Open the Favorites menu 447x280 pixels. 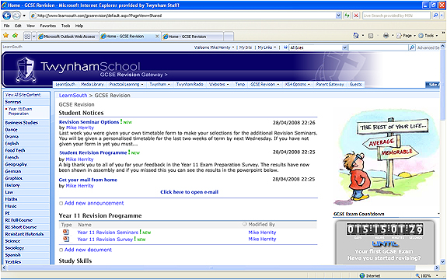(47, 26)
